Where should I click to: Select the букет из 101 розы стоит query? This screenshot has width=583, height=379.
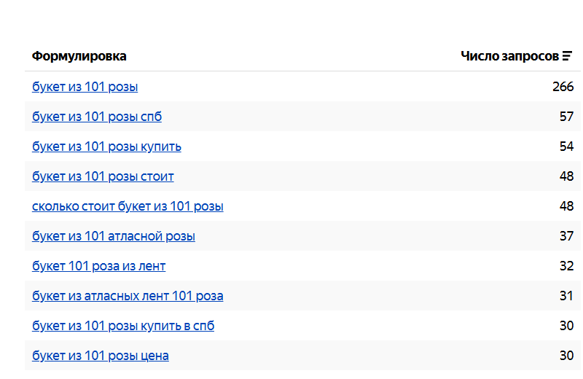[103, 176]
